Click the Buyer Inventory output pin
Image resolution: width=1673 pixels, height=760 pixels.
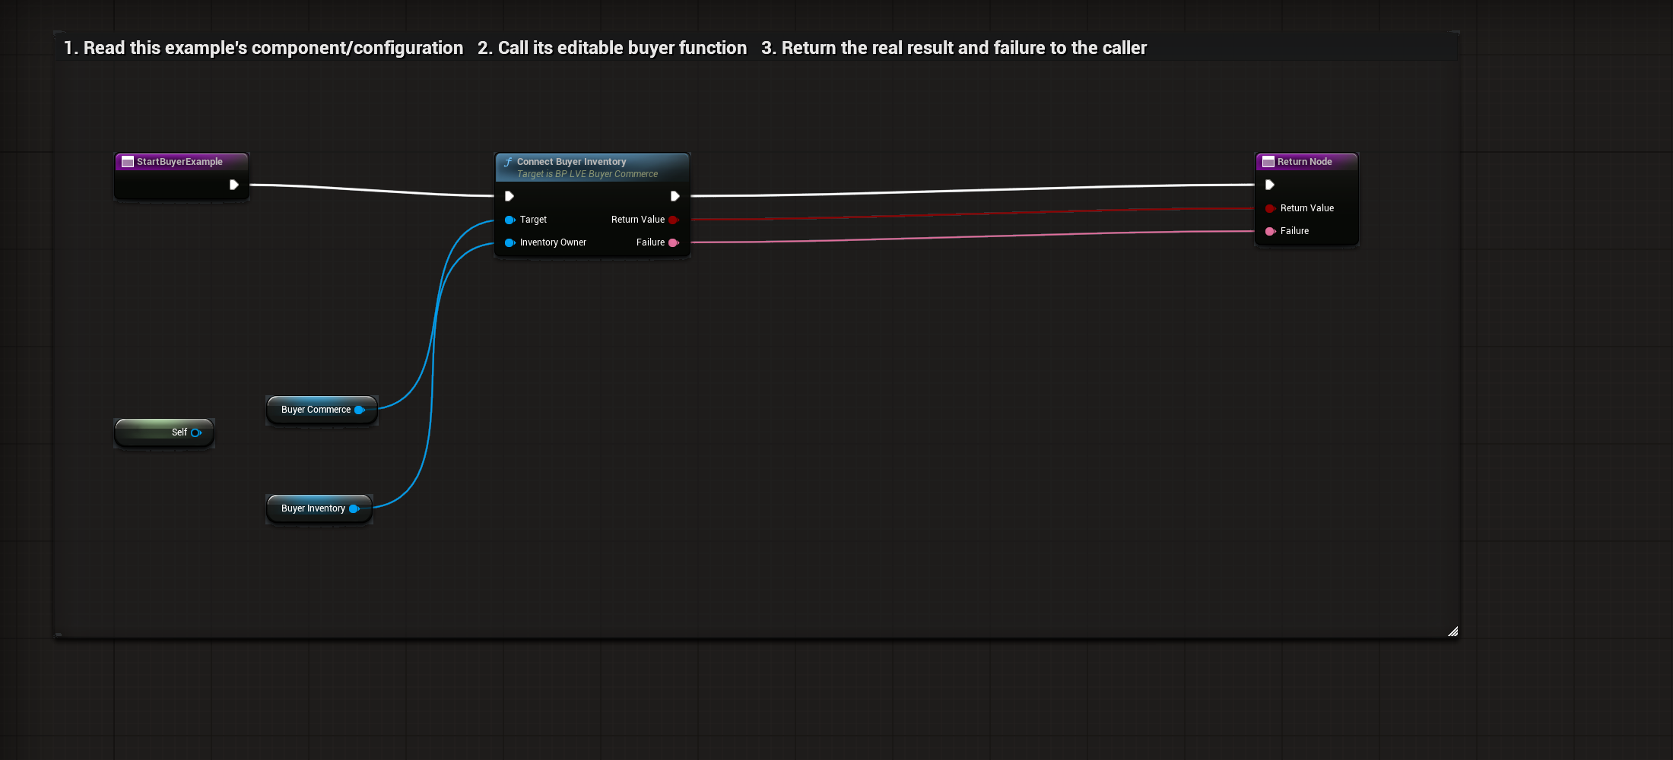pyautogui.click(x=354, y=508)
